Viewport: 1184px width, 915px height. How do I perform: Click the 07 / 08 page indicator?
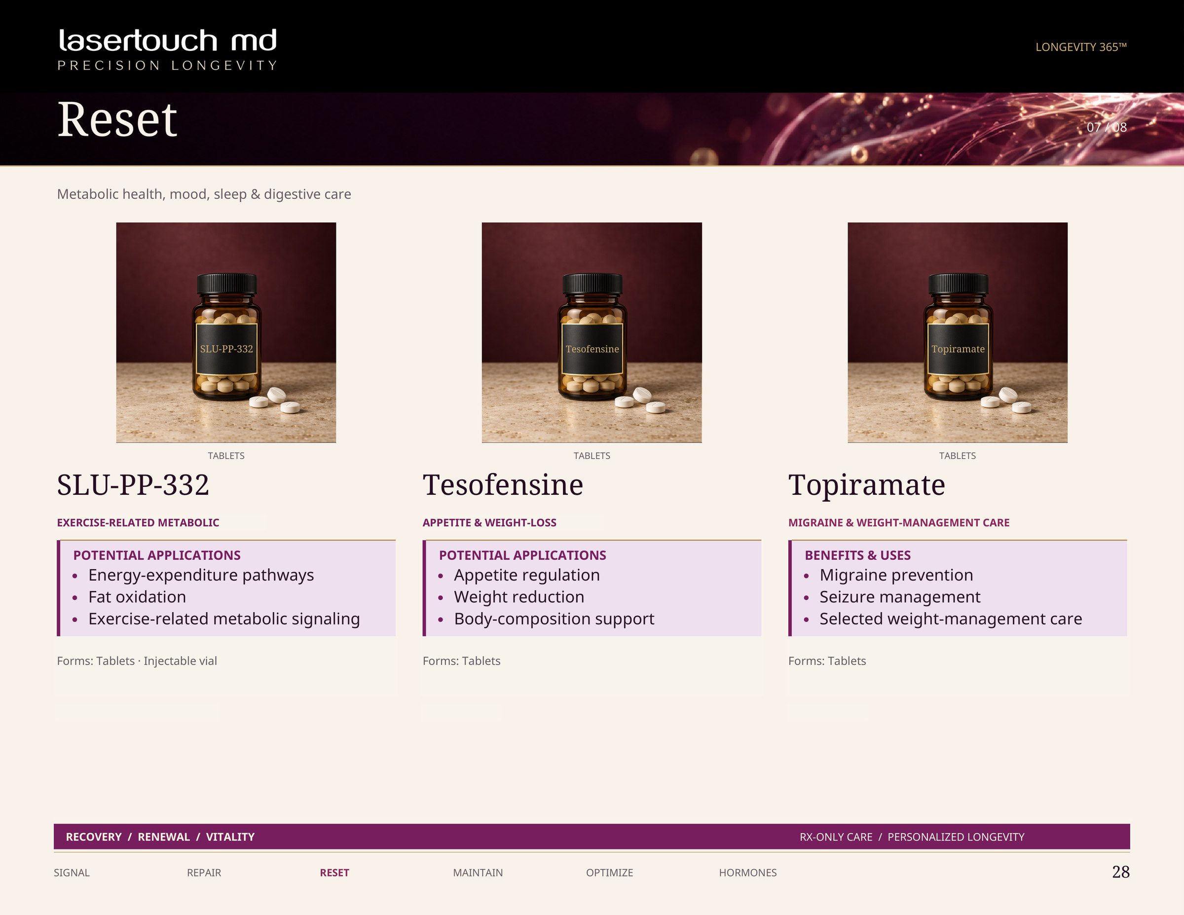click(1107, 127)
